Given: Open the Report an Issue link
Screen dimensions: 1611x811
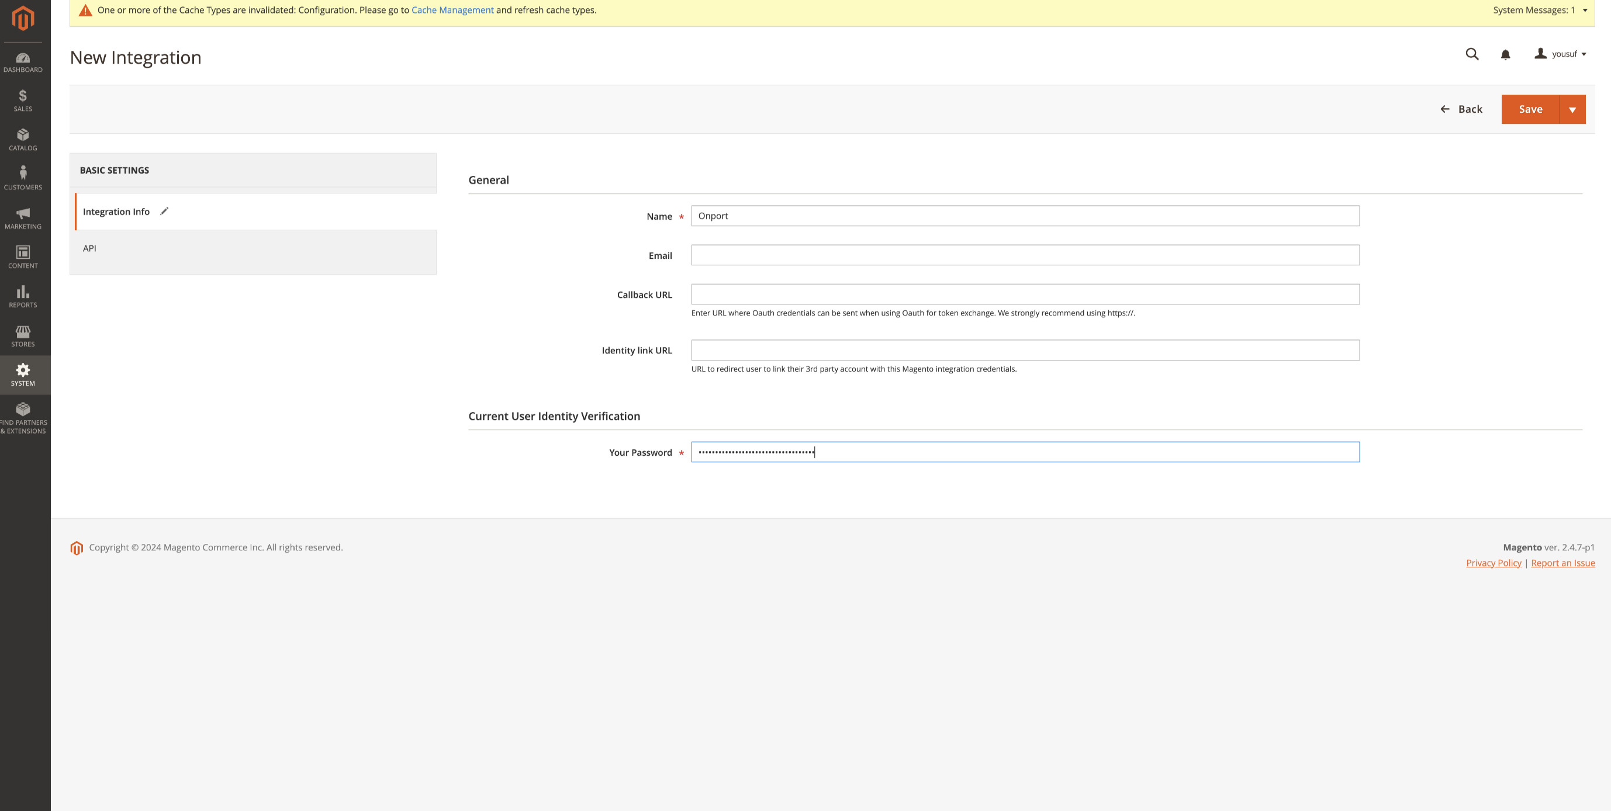Looking at the screenshot, I should [1563, 563].
